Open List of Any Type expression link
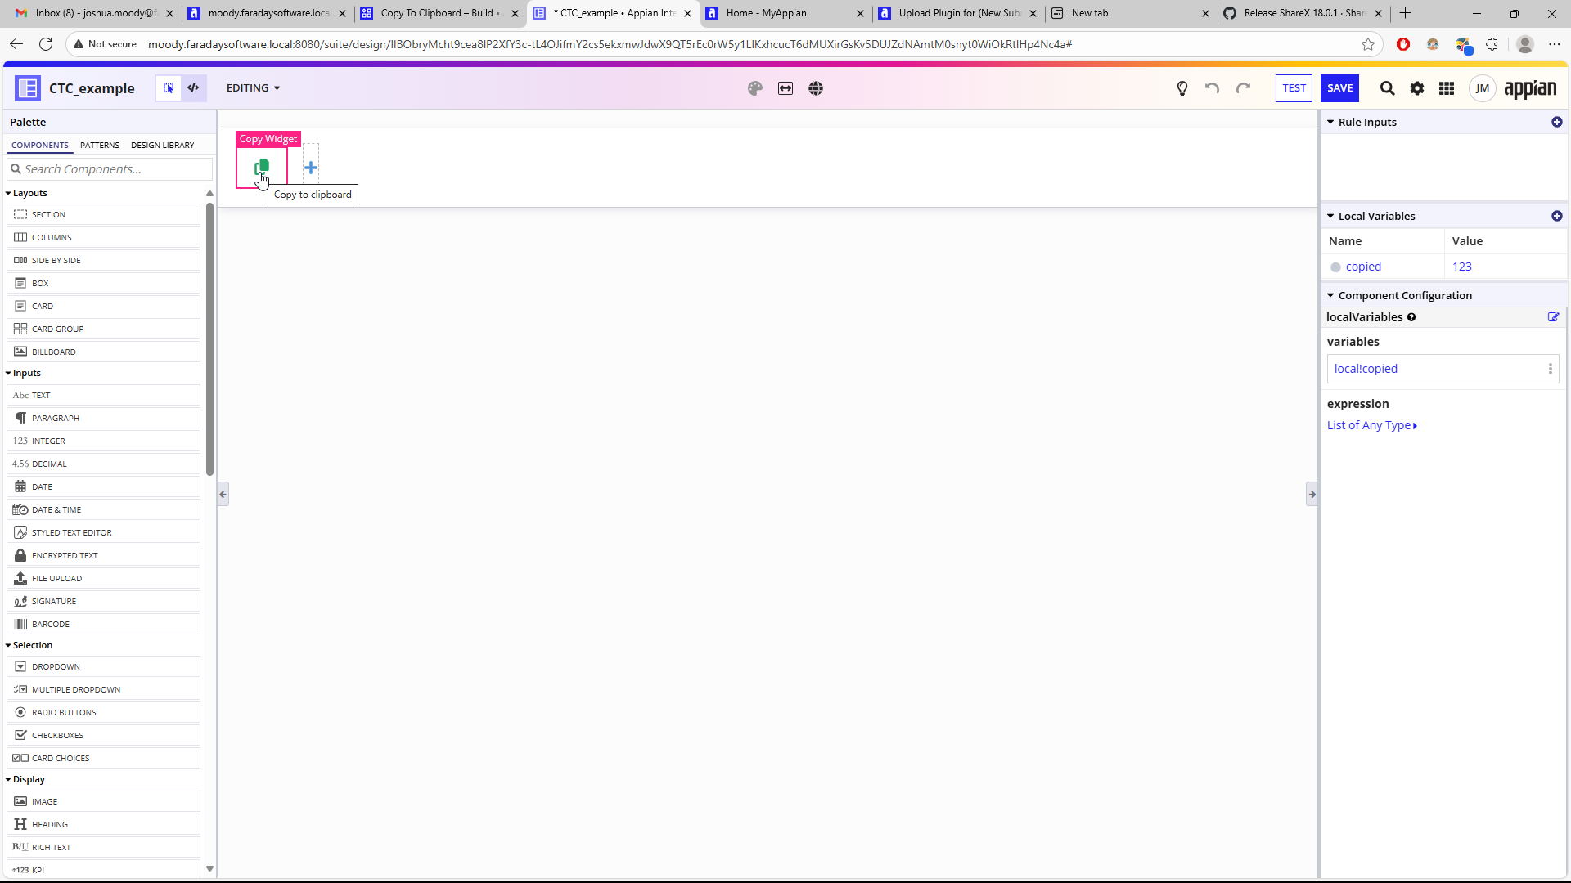This screenshot has width=1571, height=883. coord(1371,426)
